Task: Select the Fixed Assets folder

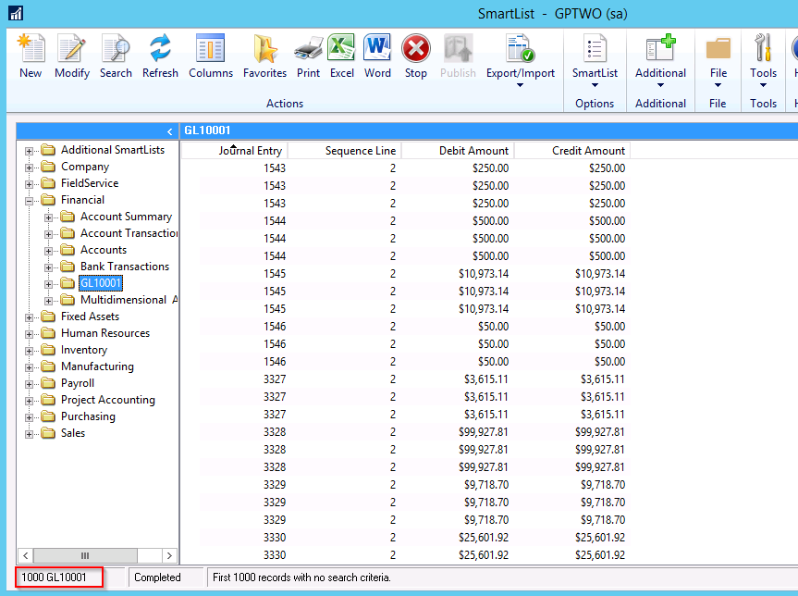Action: pos(90,317)
